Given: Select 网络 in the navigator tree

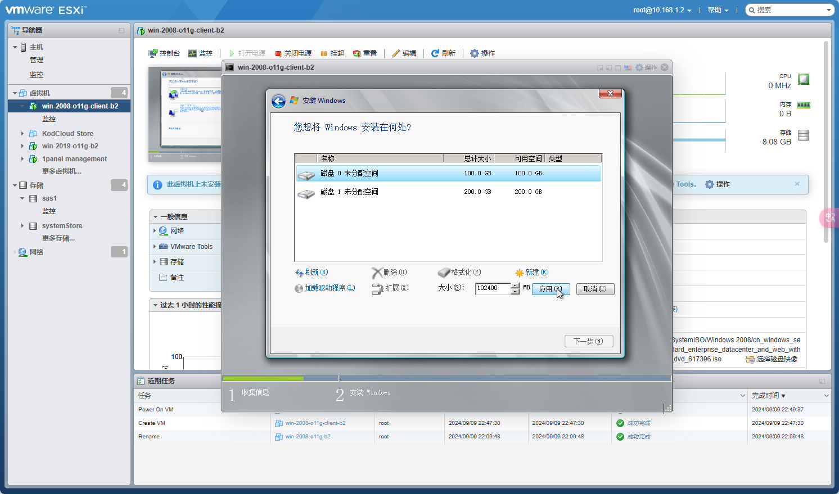Looking at the screenshot, I should pos(37,252).
